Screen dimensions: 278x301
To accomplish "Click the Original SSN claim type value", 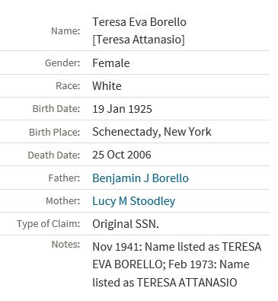I will pos(126,224).
